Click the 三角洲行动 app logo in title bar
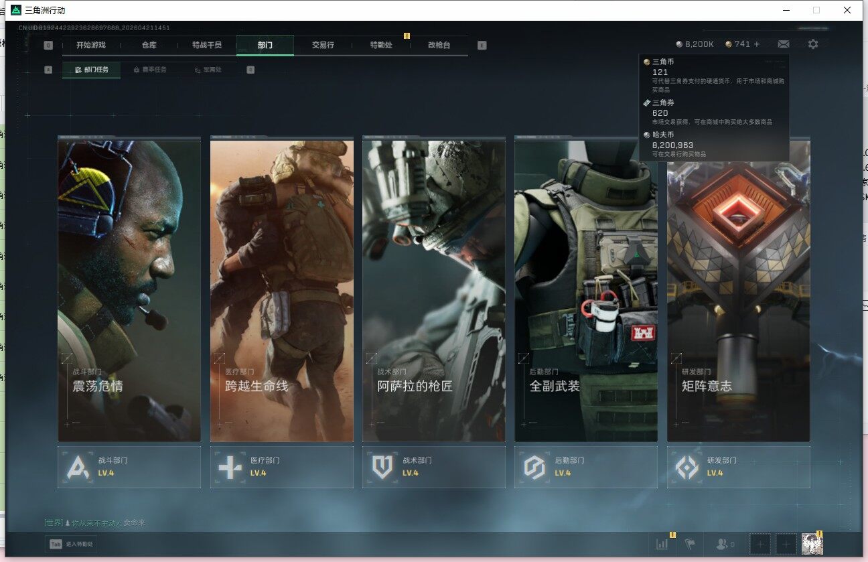Image resolution: width=868 pixels, height=562 pixels. coord(15,10)
